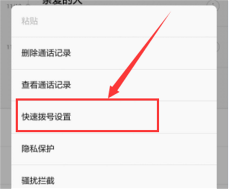This screenshot has height=189, width=229.
Task: Click the 删除通话记录 text label
Action: 46,53
